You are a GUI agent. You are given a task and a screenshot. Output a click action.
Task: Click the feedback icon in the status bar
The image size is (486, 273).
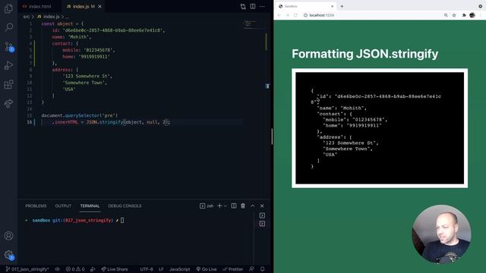tap(251, 269)
